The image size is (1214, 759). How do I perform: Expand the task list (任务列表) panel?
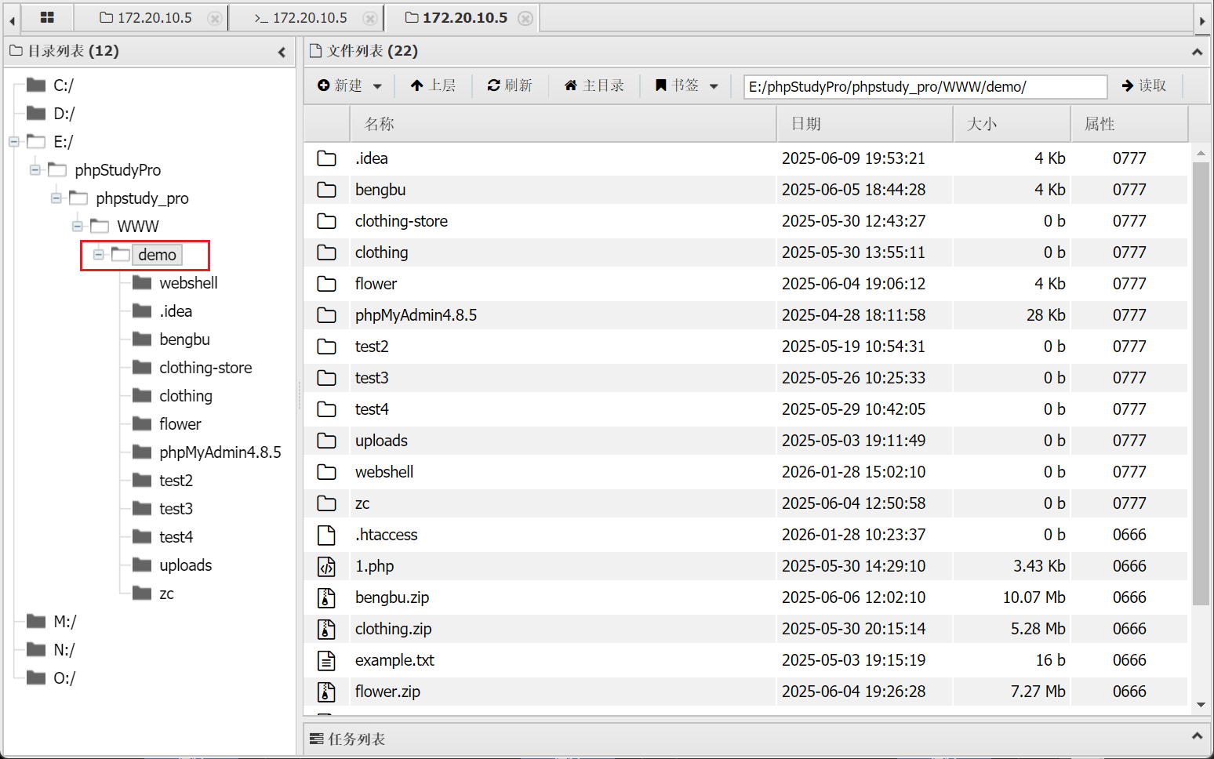click(1197, 736)
